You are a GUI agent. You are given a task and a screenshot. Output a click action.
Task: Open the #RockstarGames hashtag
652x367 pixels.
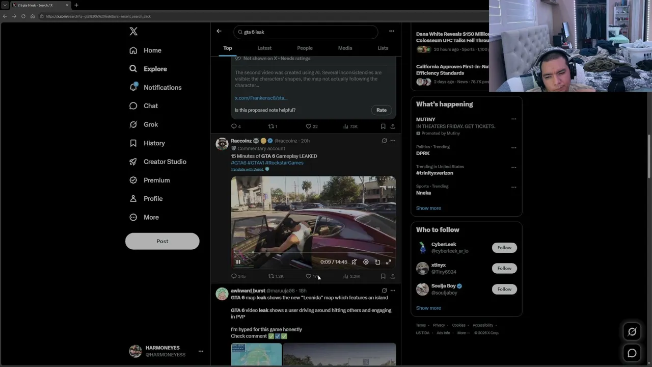click(284, 163)
